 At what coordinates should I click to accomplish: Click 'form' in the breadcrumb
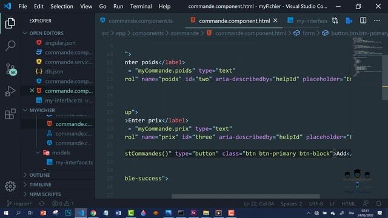pos(309,33)
